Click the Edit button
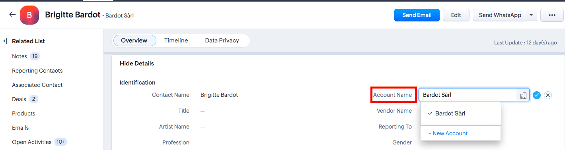The width and height of the screenshot is (565, 150). click(x=456, y=15)
